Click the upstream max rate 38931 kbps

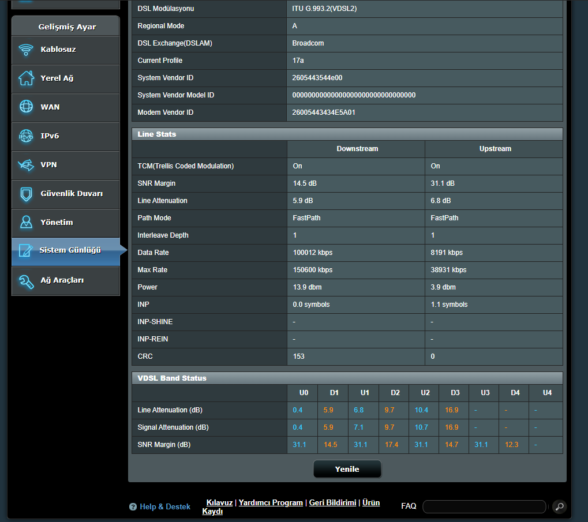448,270
